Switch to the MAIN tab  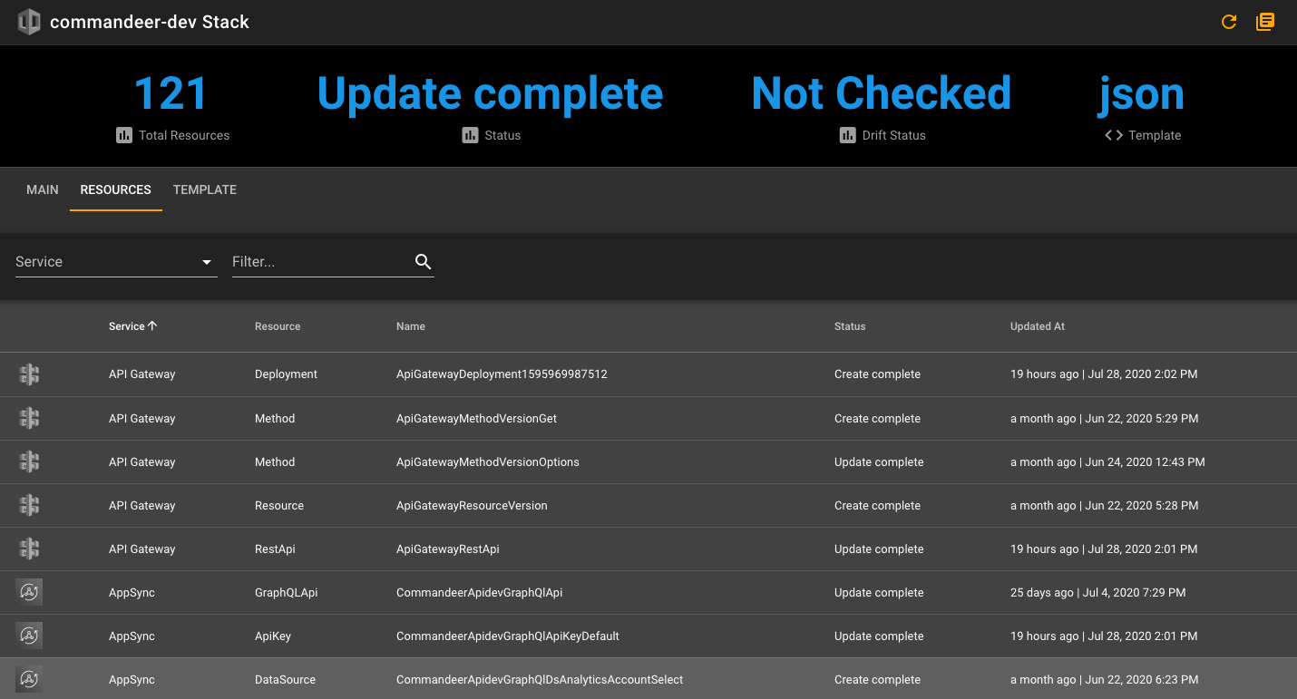point(43,189)
